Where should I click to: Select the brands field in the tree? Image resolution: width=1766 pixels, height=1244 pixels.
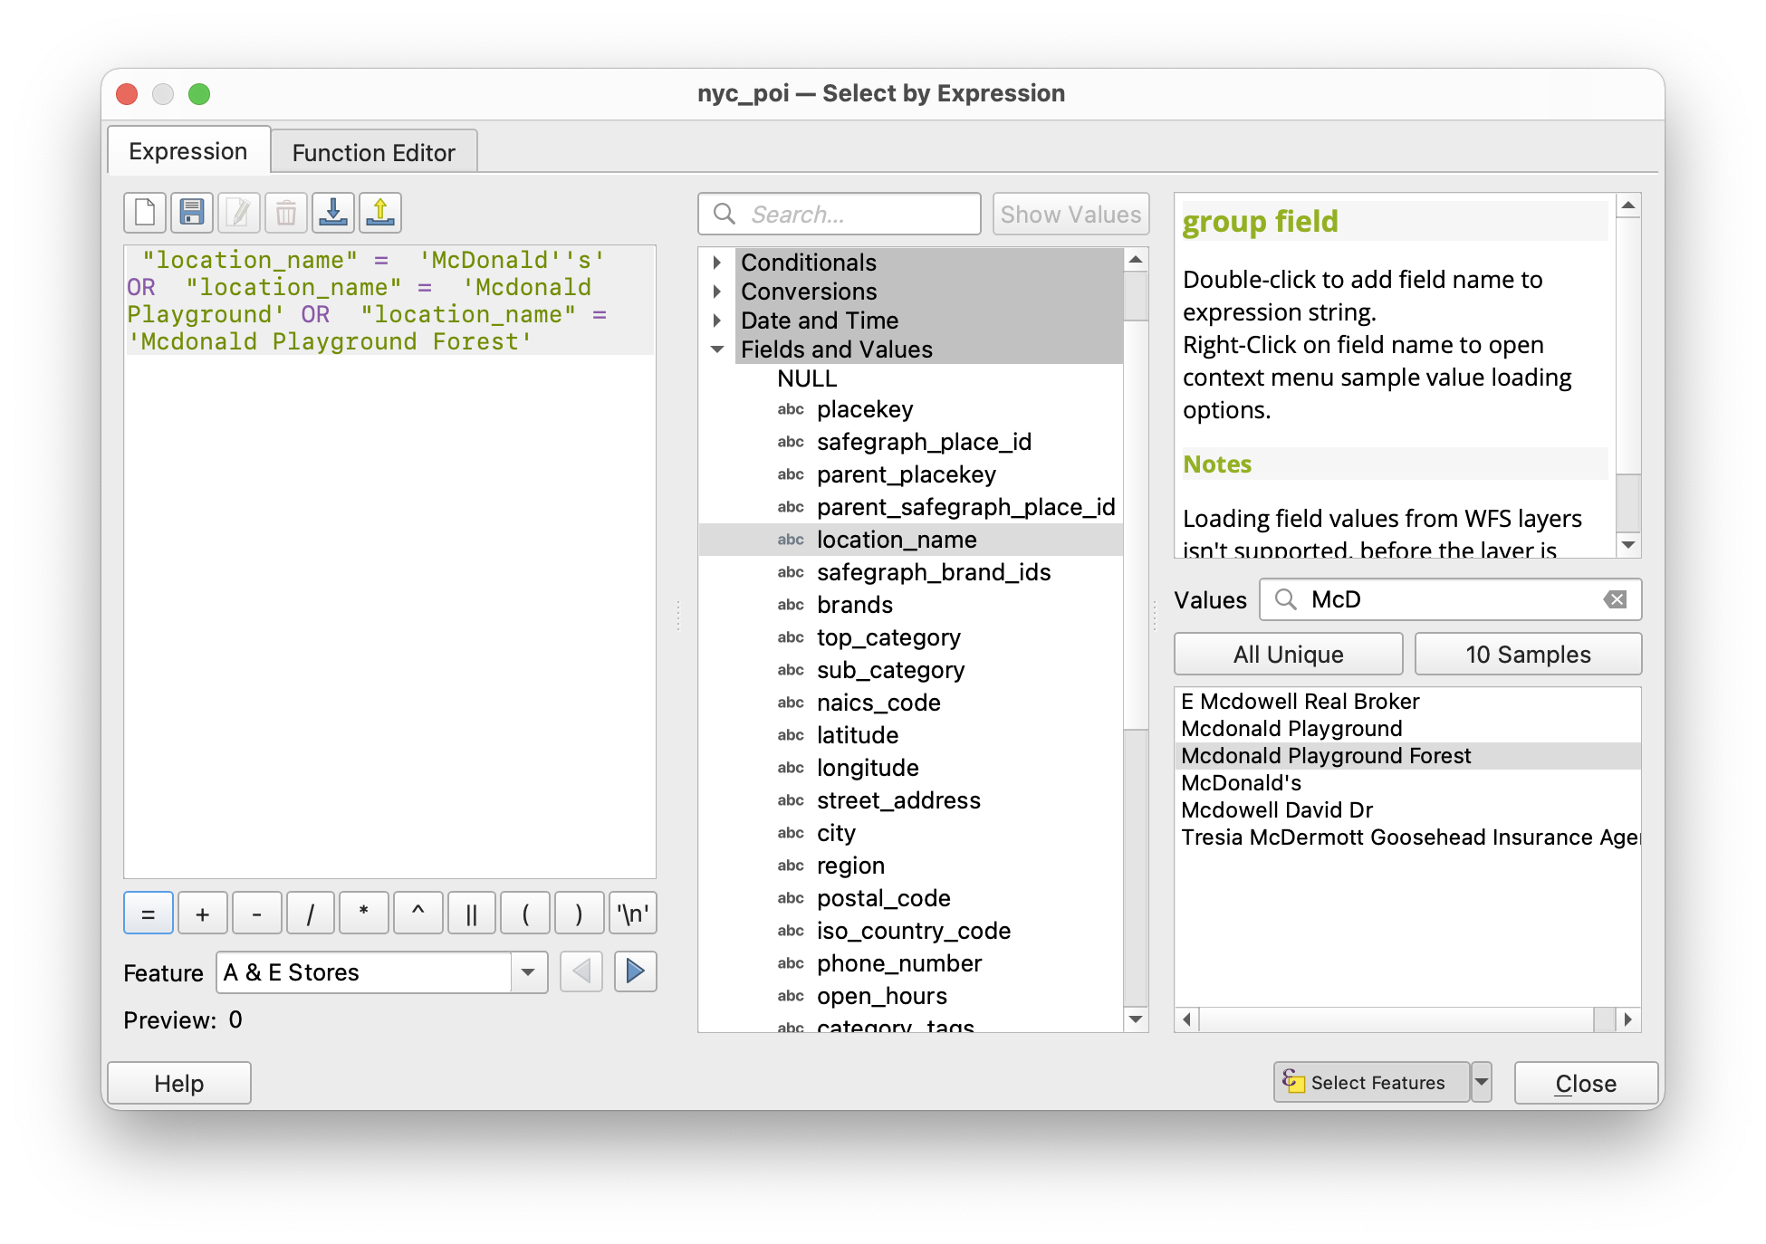[854, 605]
